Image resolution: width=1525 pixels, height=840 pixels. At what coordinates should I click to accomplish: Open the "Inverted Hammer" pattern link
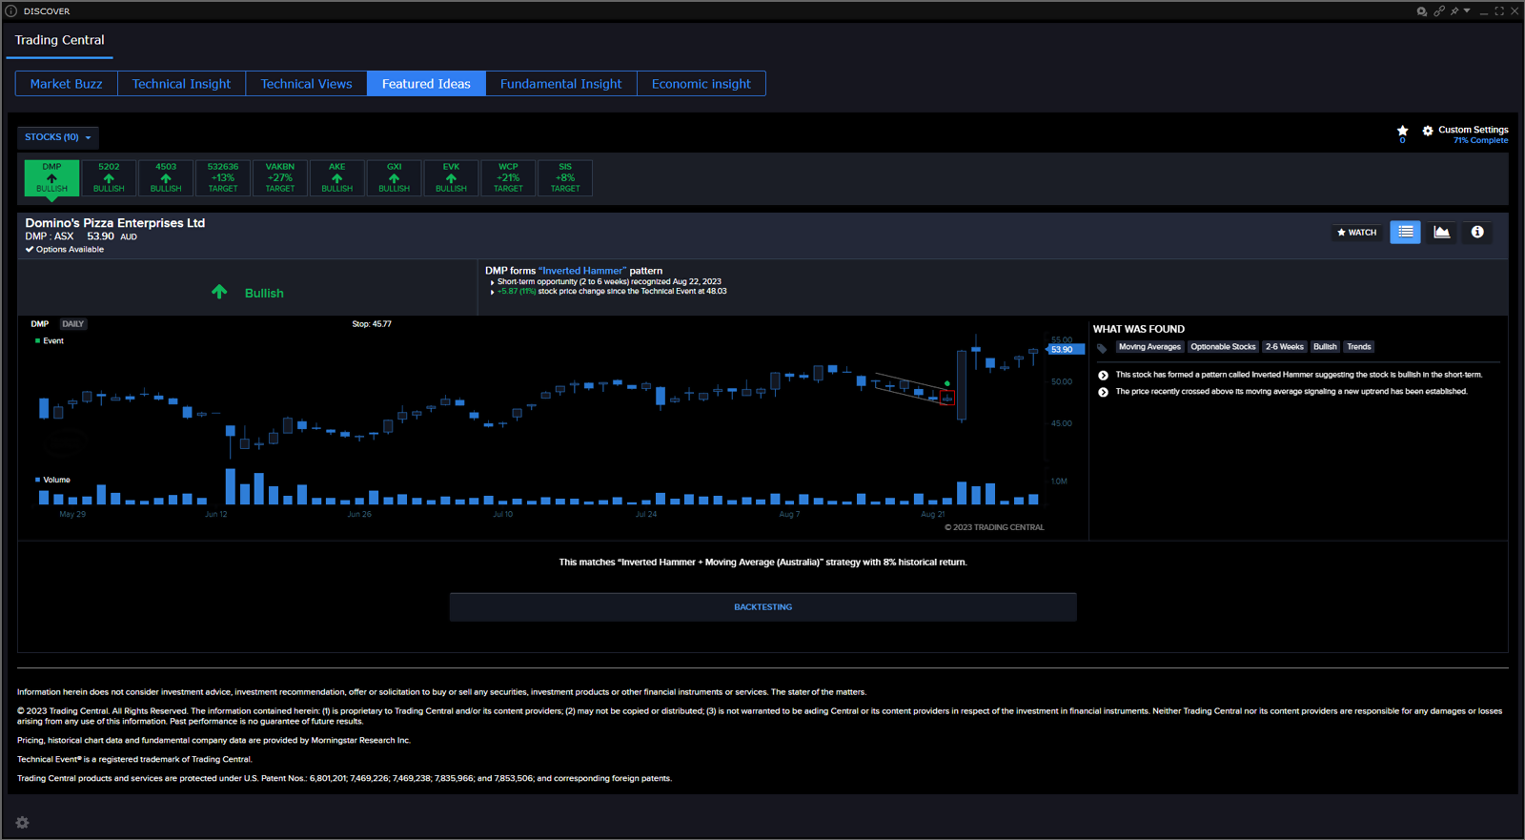[x=581, y=271]
